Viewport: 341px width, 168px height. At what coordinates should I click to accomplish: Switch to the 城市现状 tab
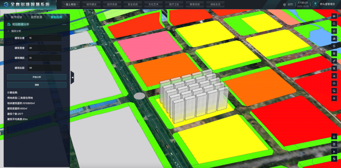click(x=16, y=17)
